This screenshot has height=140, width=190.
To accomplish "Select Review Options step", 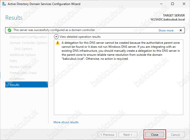I will tap(20, 67).
